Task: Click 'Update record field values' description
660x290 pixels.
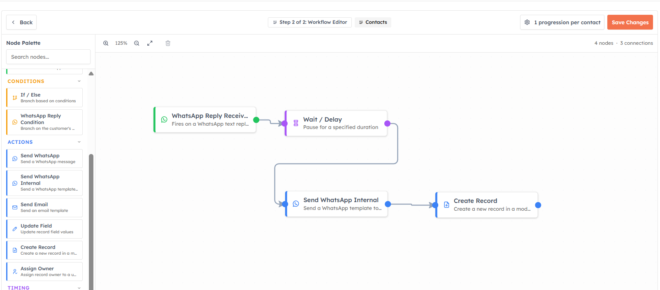Action: click(x=47, y=232)
